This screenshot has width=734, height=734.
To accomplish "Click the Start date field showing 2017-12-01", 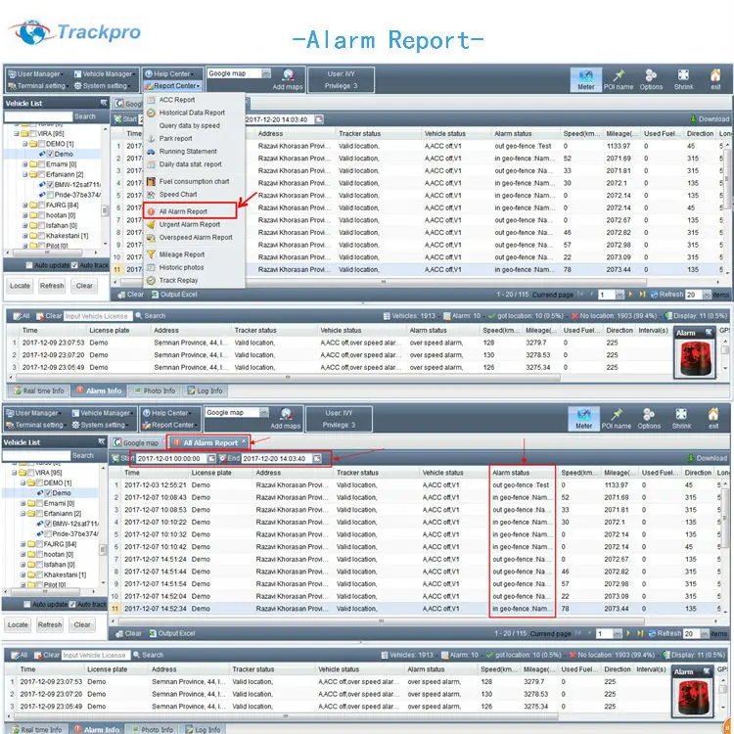I will point(168,458).
